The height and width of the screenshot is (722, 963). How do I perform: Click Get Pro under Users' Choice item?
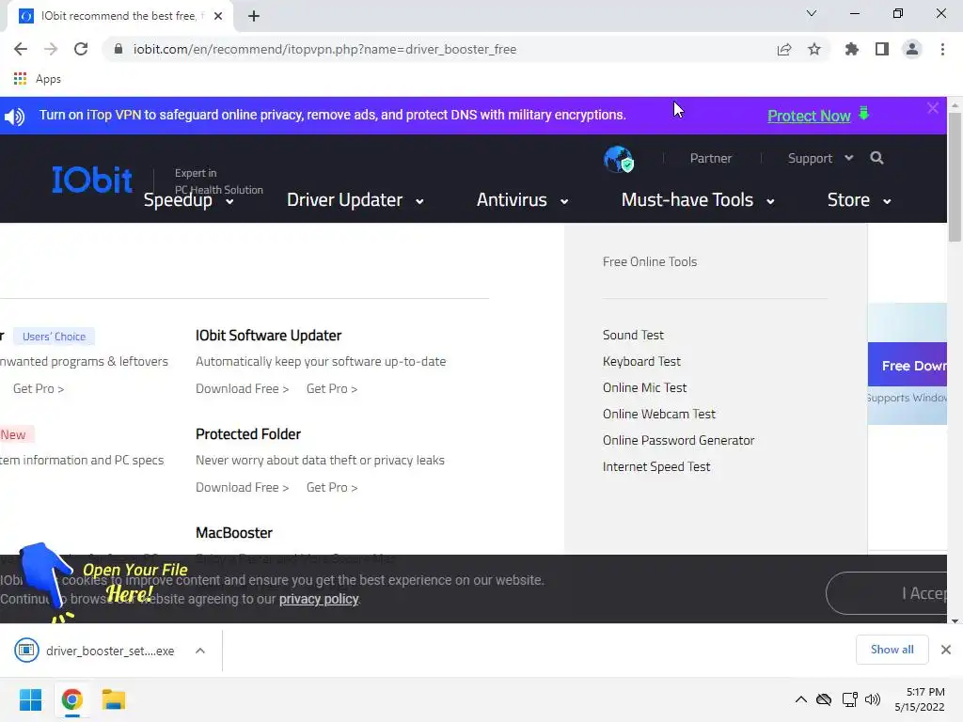pos(38,388)
